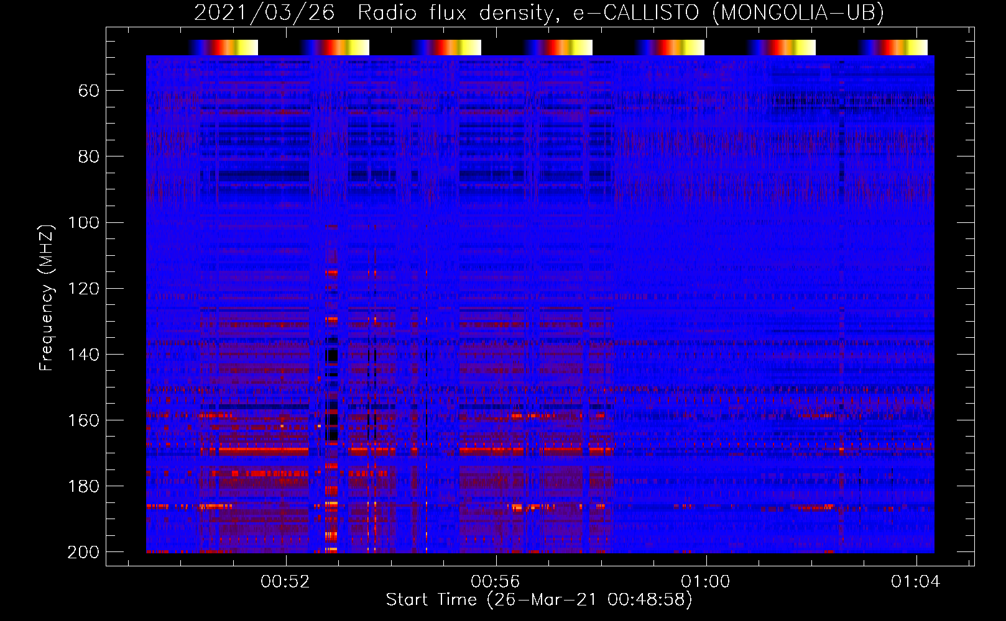This screenshot has height=621, width=1006.
Task: Click the 120 MHz tick label
Action: [x=83, y=289]
